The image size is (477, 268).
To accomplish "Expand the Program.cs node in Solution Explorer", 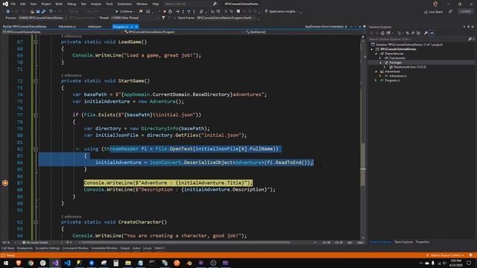I will tap(376, 80).
